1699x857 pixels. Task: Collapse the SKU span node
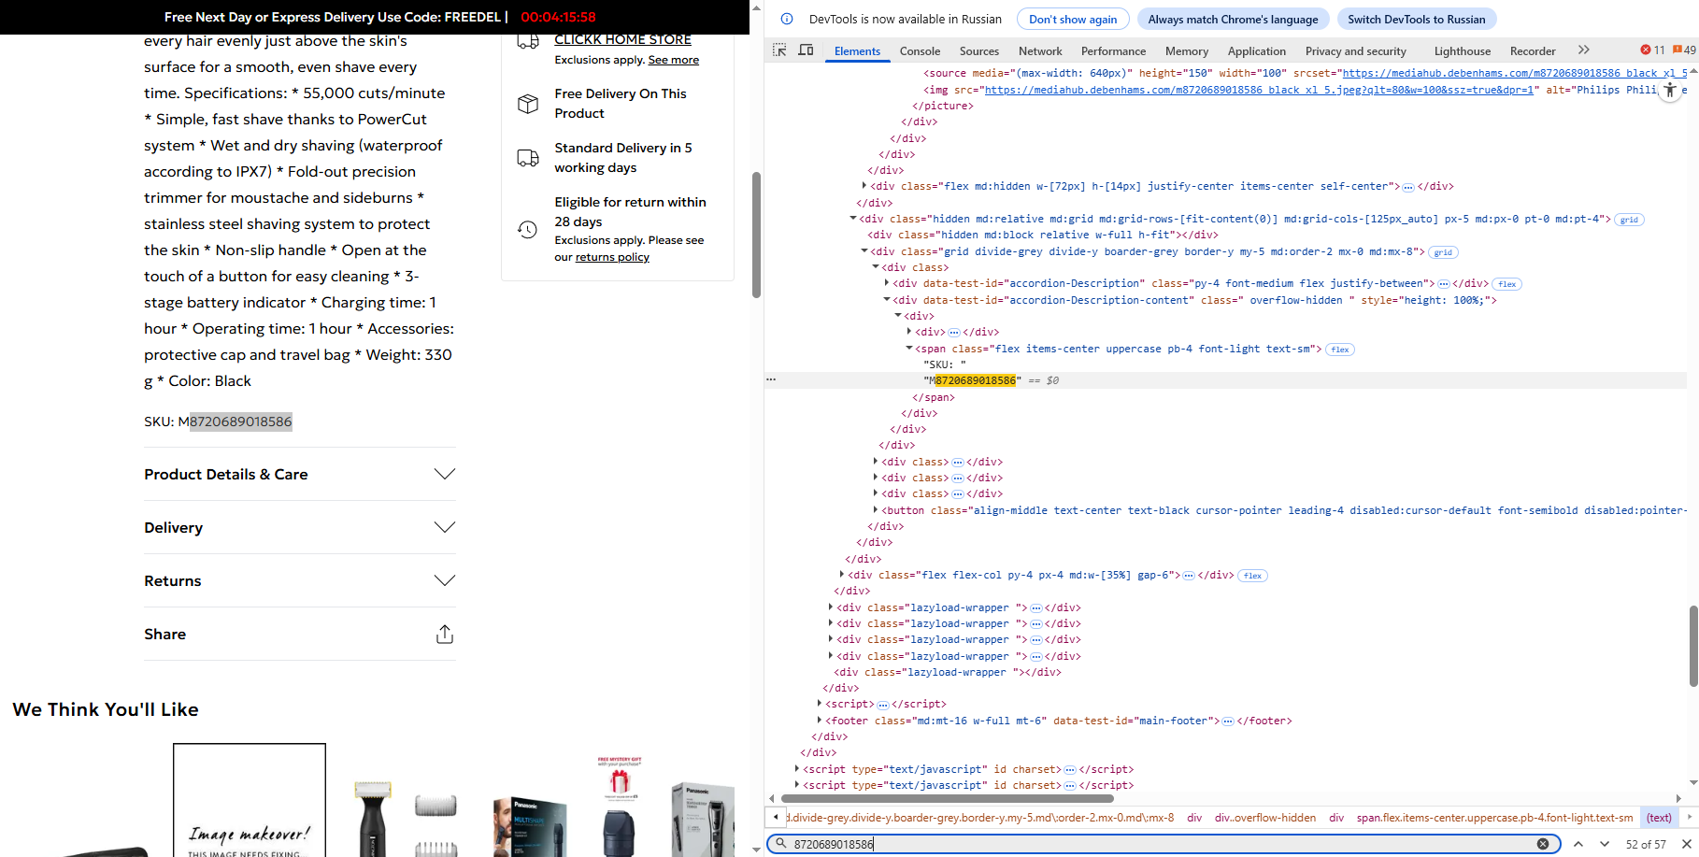coord(909,349)
